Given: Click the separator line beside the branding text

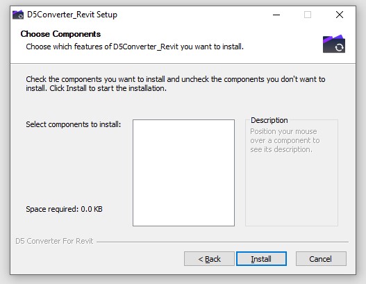Looking at the screenshot, I should pyautogui.click(x=222, y=242).
